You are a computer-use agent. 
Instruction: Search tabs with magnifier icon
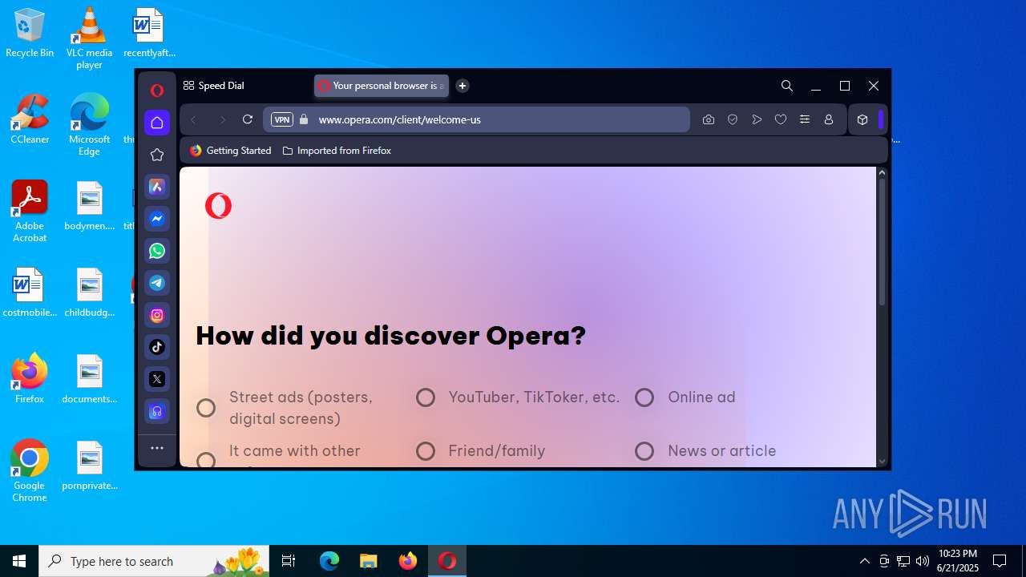[x=787, y=86]
